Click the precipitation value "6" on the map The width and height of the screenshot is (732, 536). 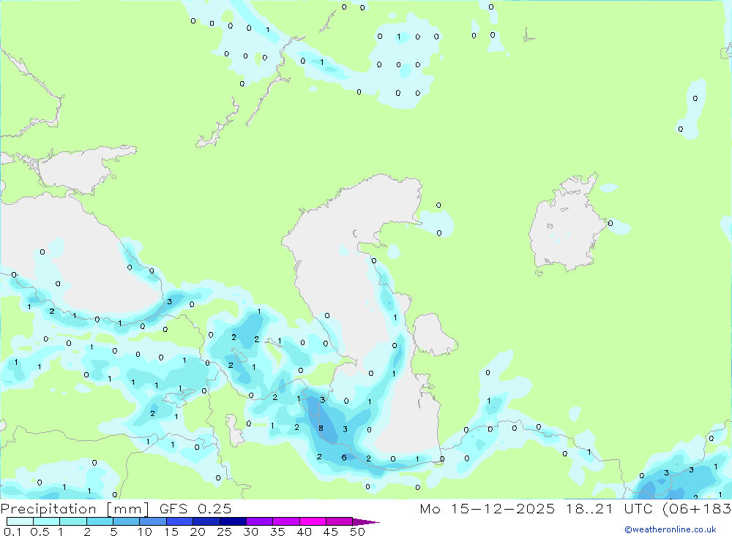pyautogui.click(x=343, y=458)
